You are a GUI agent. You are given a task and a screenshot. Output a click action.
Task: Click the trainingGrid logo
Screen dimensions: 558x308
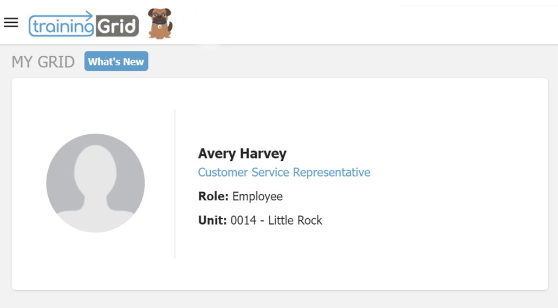[83, 25]
